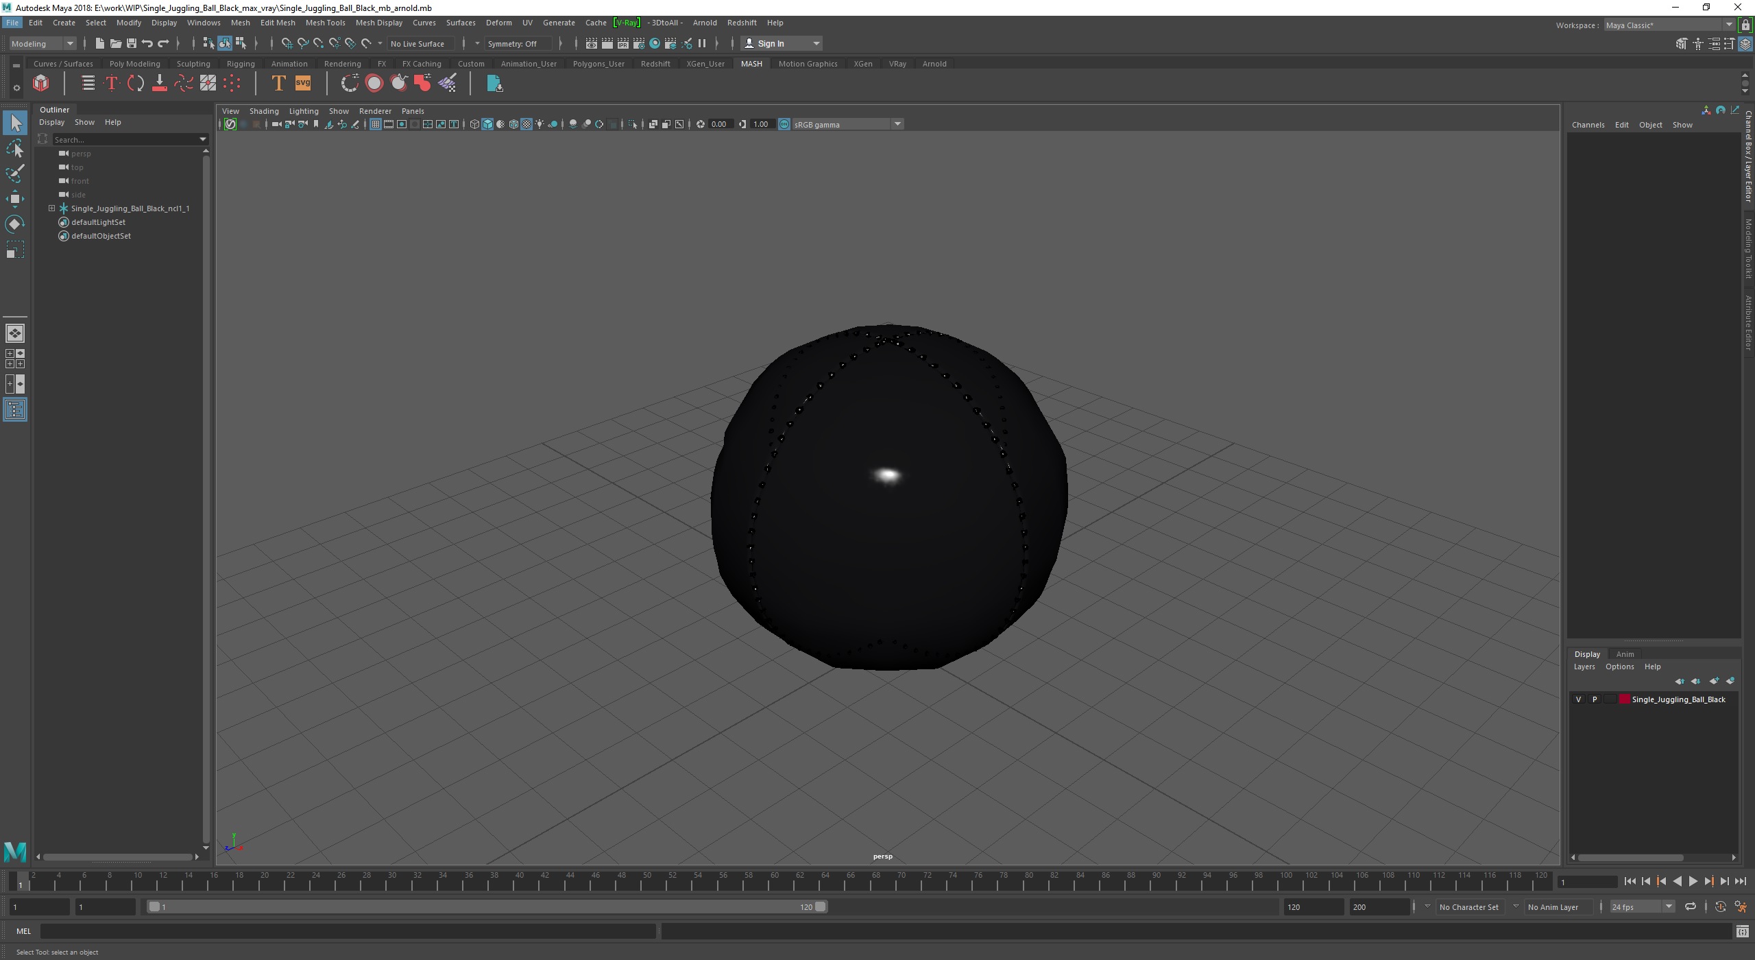The image size is (1755, 960).
Task: Activate the Scale tool in the toolbox
Action: (x=15, y=250)
